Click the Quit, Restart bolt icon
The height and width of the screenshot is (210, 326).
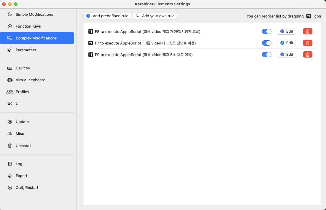(x=10, y=187)
